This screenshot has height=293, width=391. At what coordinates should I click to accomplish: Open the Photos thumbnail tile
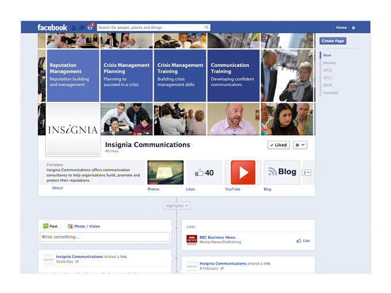tap(166, 172)
